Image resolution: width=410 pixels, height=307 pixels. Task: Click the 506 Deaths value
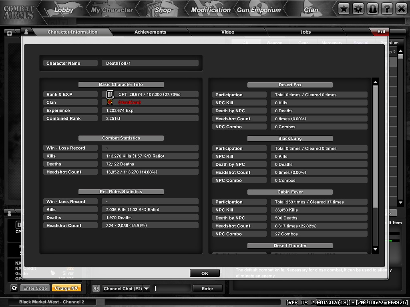pos(286,218)
